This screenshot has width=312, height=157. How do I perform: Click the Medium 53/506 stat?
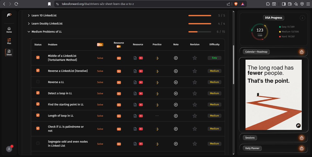coord(289,32)
